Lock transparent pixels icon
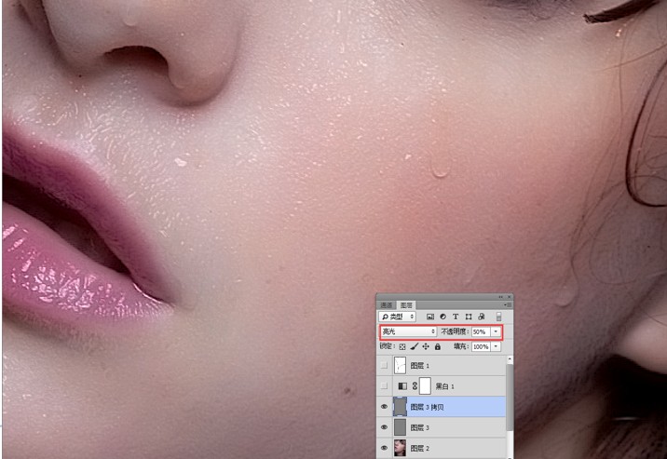The width and height of the screenshot is (667, 459). (x=402, y=346)
